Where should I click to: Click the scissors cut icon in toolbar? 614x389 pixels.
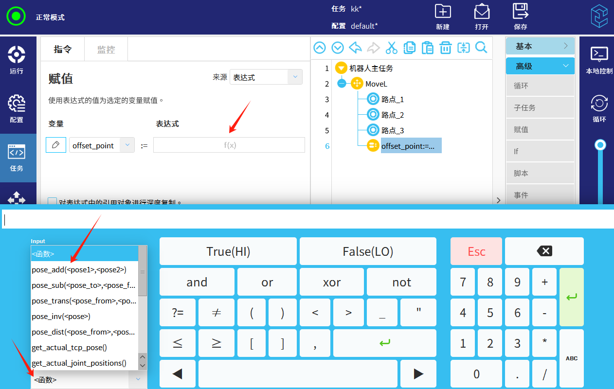tap(391, 48)
